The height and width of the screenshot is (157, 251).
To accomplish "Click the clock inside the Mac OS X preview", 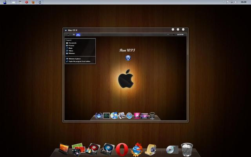I will (180, 35).
